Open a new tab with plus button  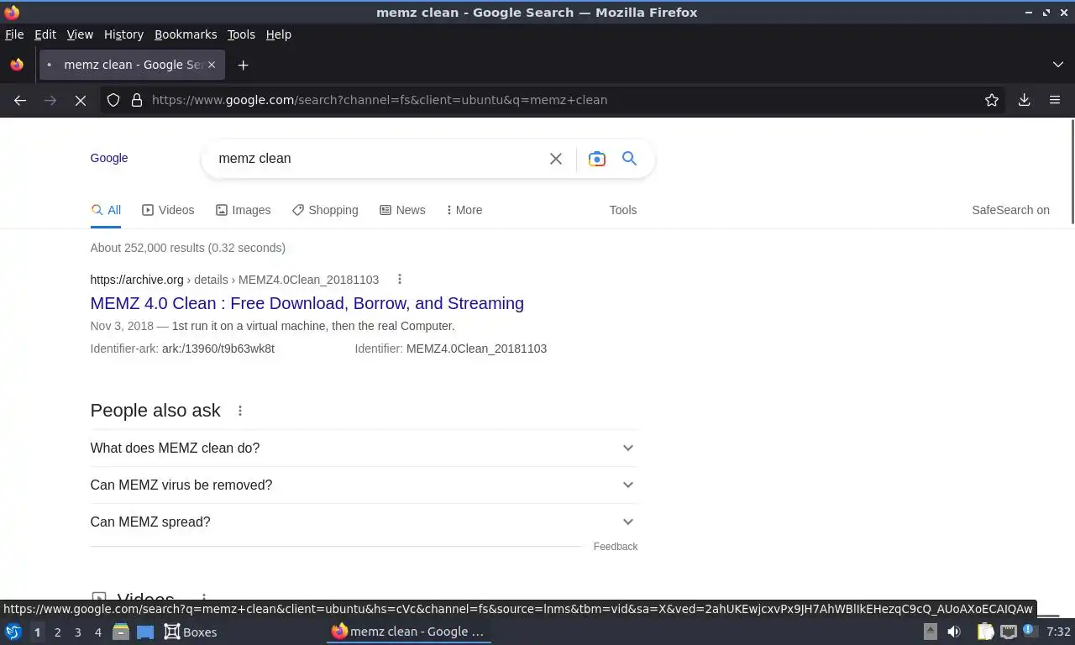pyautogui.click(x=243, y=65)
